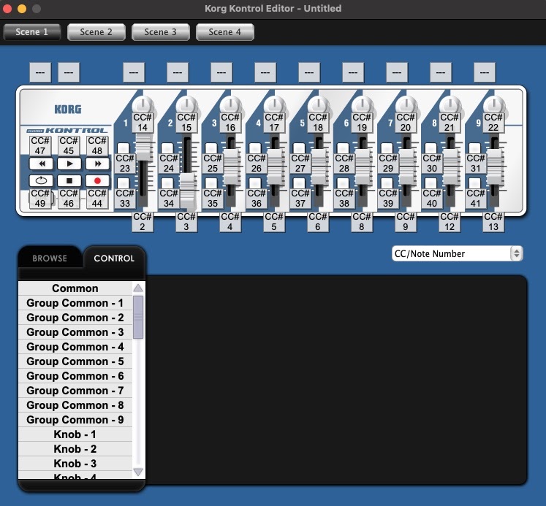This screenshot has width=546, height=506.
Task: Select Scene 4
Action: click(x=225, y=32)
